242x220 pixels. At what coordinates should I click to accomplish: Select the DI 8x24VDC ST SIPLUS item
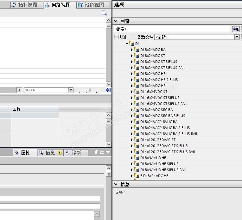(x=159, y=62)
